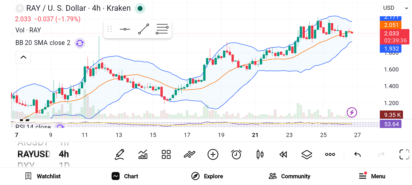Click the purple lightning bolt button
The image size is (412, 185).
pyautogui.click(x=352, y=112)
